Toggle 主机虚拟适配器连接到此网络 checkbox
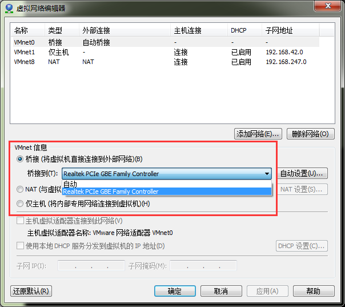The height and width of the screenshot is (307, 345). (x=20, y=221)
